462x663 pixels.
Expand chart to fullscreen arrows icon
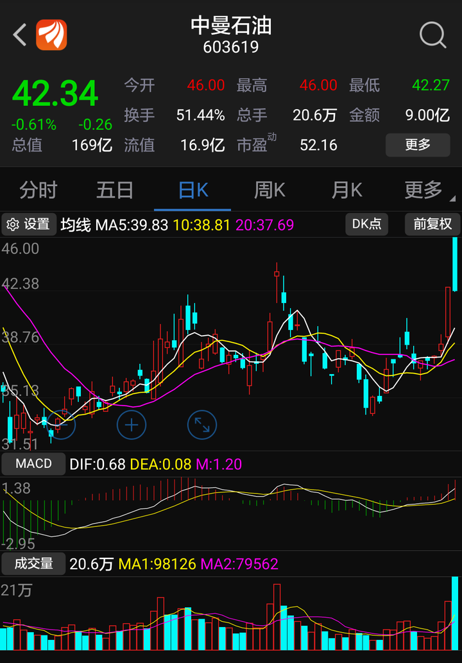click(202, 424)
